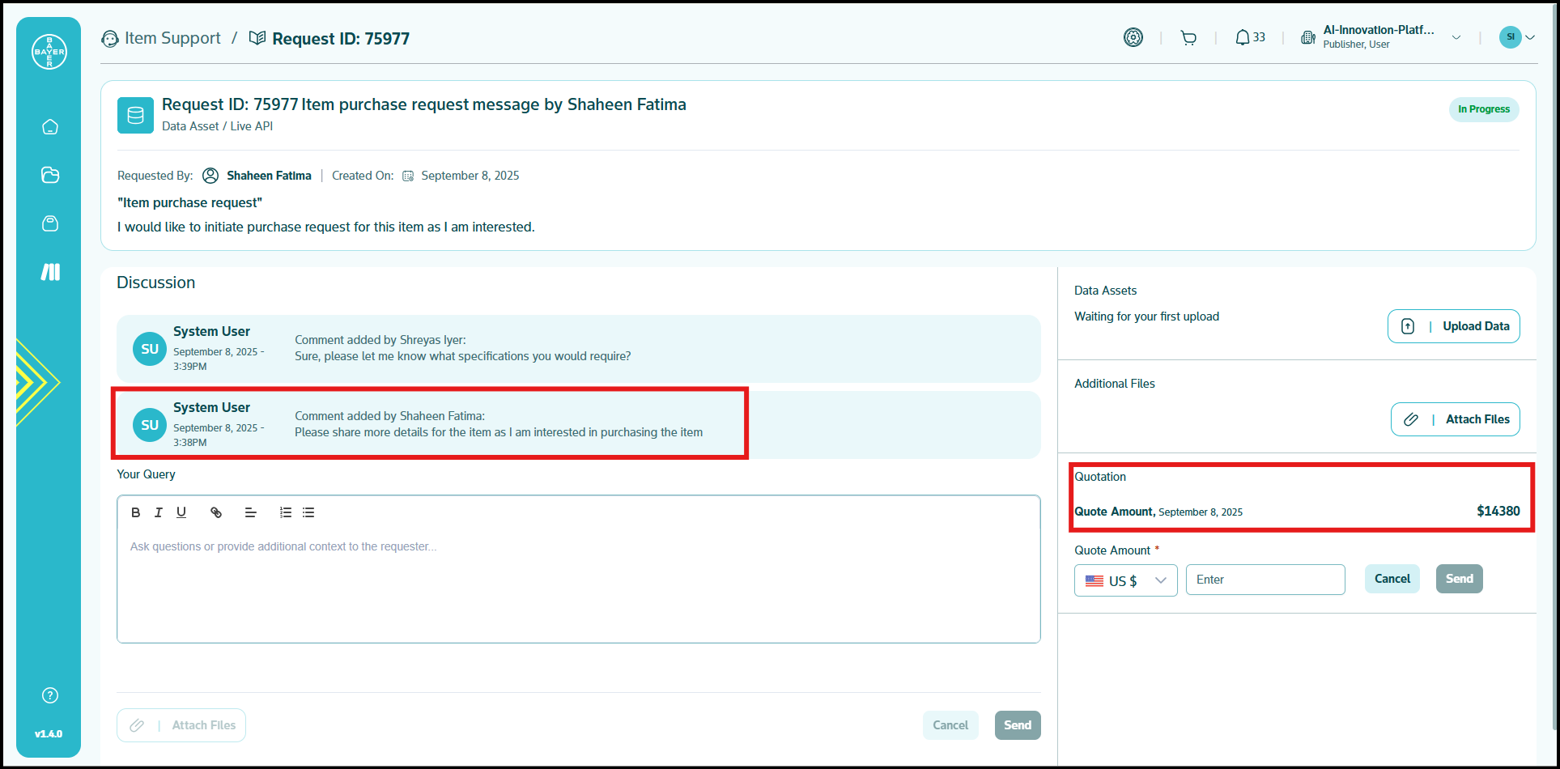Toggle bold formatting in query editor
The width and height of the screenshot is (1560, 769).
(136, 512)
